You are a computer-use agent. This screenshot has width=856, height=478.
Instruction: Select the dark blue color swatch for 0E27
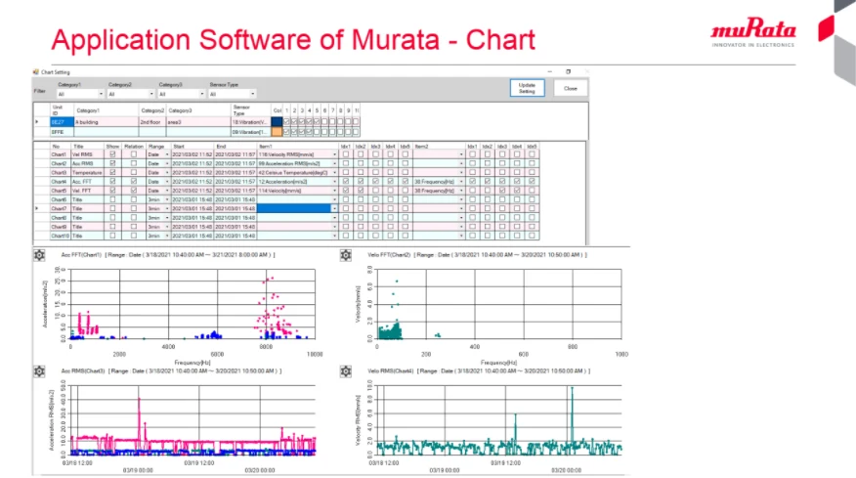point(277,122)
